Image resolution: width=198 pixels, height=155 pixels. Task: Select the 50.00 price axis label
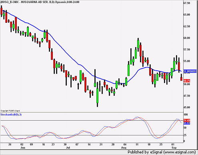pos(187,84)
